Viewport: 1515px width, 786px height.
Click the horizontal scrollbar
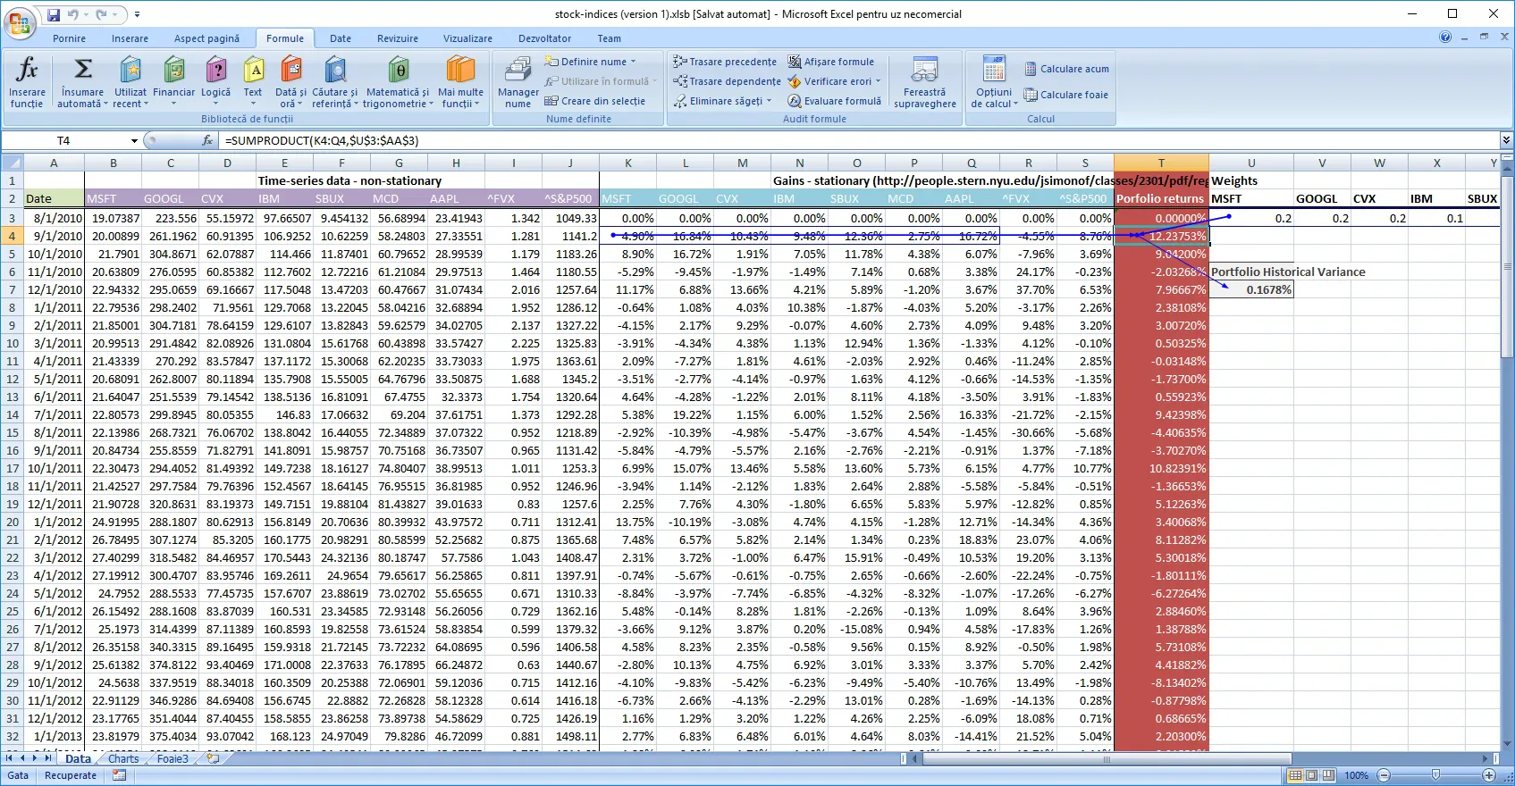point(1107,758)
